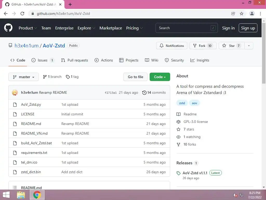
Task: Open File Explorer from the taskbar
Action: click(21, 195)
